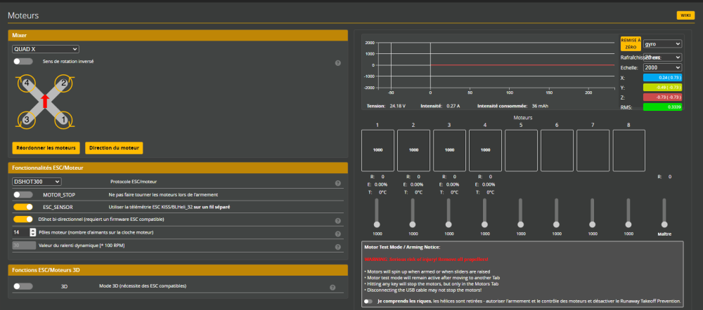
Task: Click help icon beside Protocole ESC/moteur
Action: coord(338,183)
